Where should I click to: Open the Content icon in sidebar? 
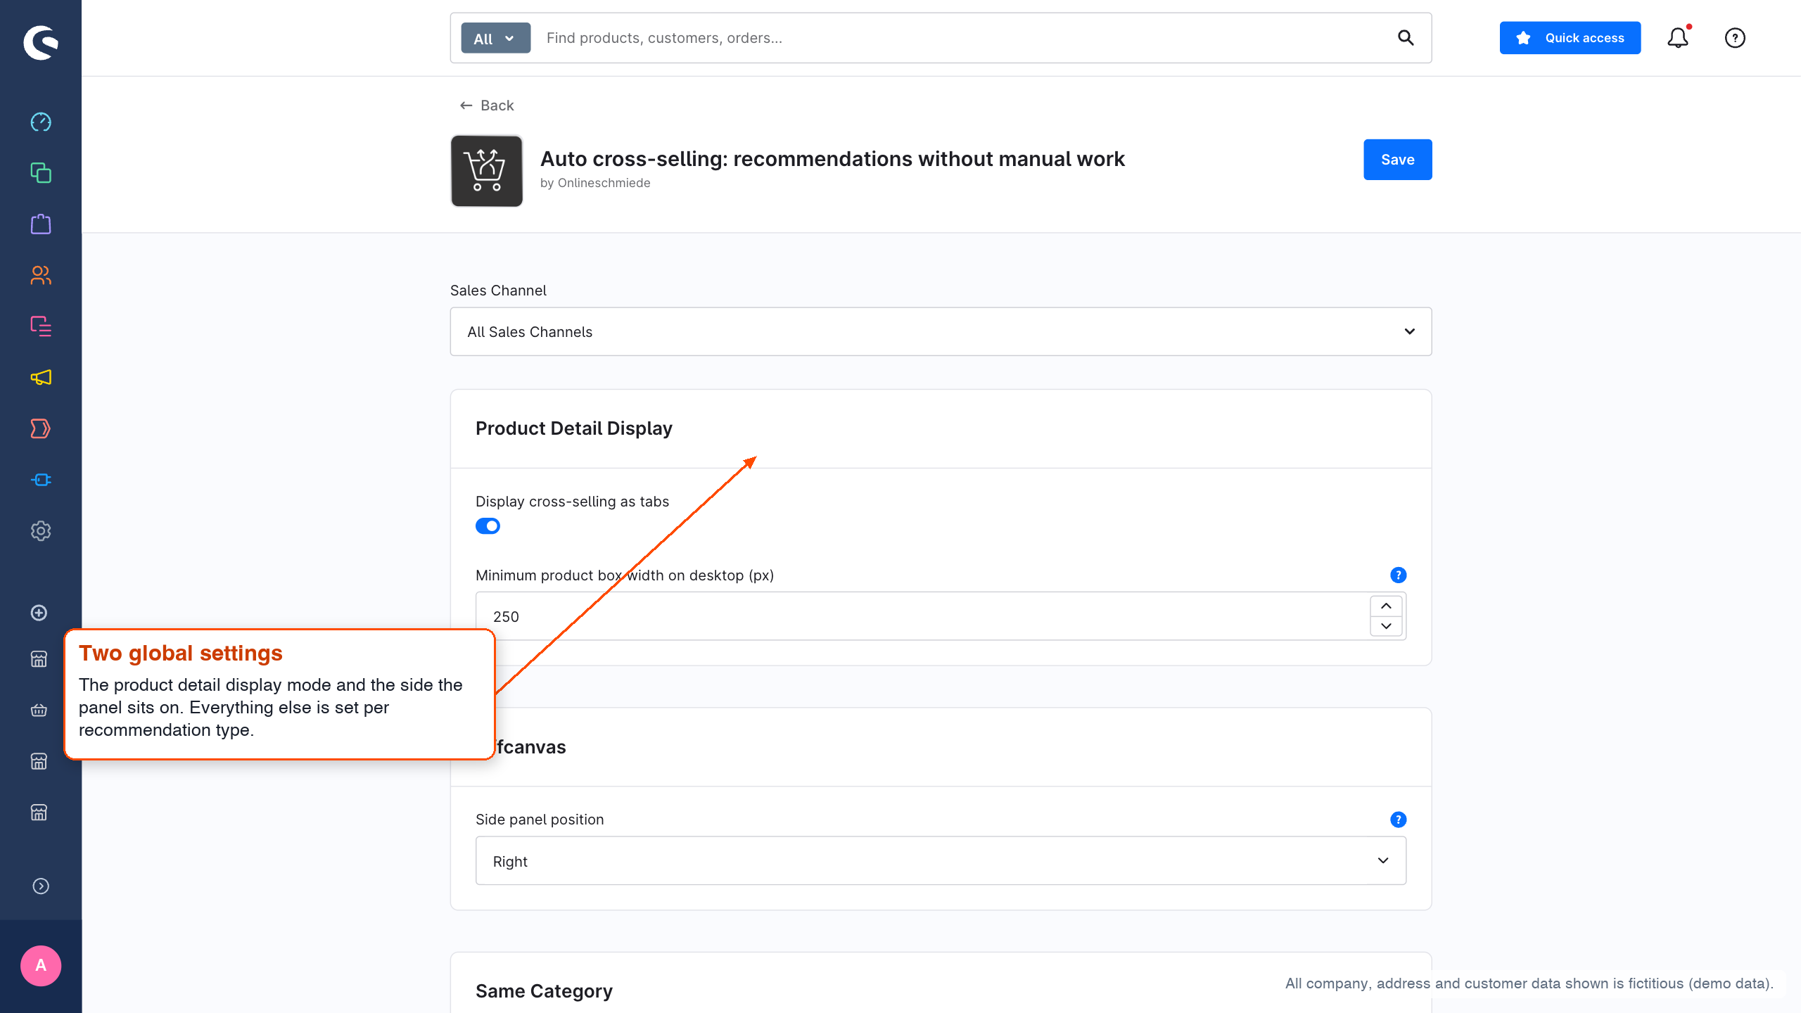tap(41, 326)
